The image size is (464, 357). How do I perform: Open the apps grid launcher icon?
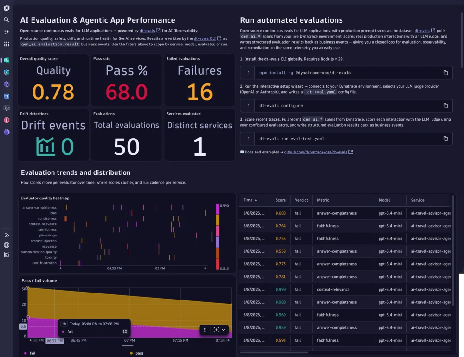tap(6, 44)
